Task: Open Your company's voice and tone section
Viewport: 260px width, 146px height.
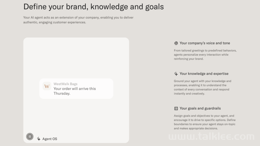Action: click(x=205, y=43)
